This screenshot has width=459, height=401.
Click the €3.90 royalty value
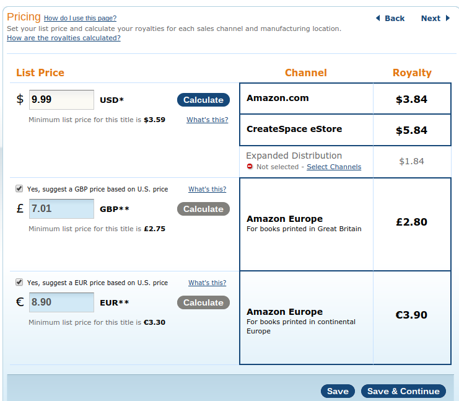pos(411,315)
